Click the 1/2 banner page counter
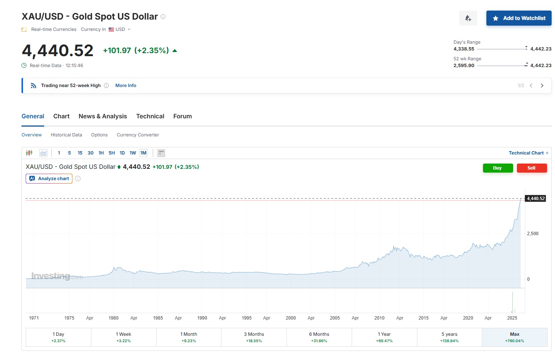 tap(521, 86)
